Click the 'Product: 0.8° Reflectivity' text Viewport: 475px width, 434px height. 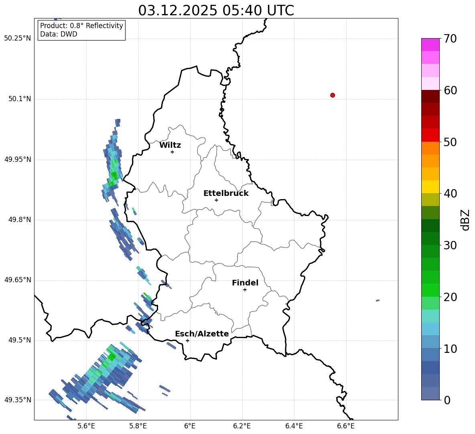81,26
